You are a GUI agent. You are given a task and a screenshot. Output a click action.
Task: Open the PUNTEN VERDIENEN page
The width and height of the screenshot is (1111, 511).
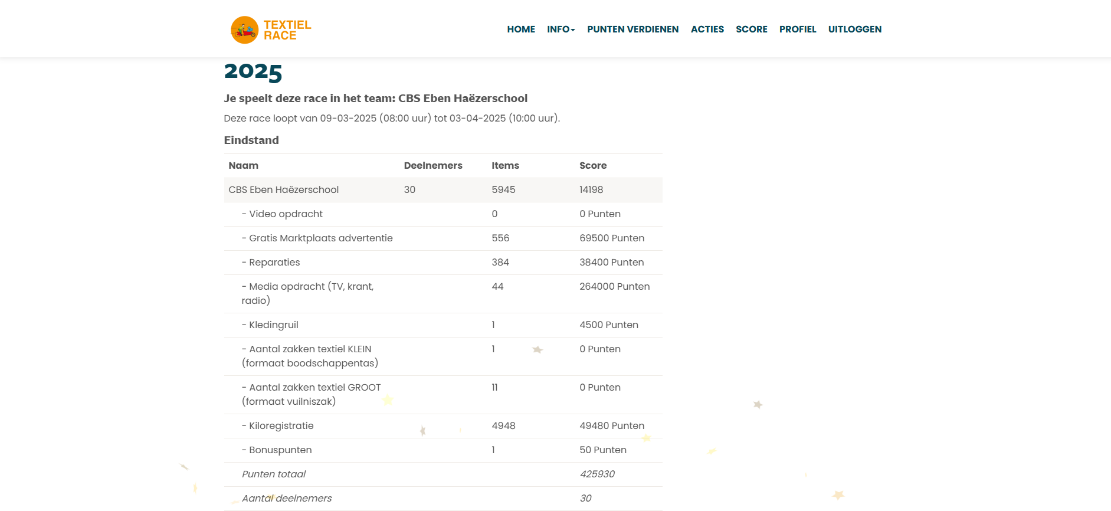pyautogui.click(x=632, y=30)
